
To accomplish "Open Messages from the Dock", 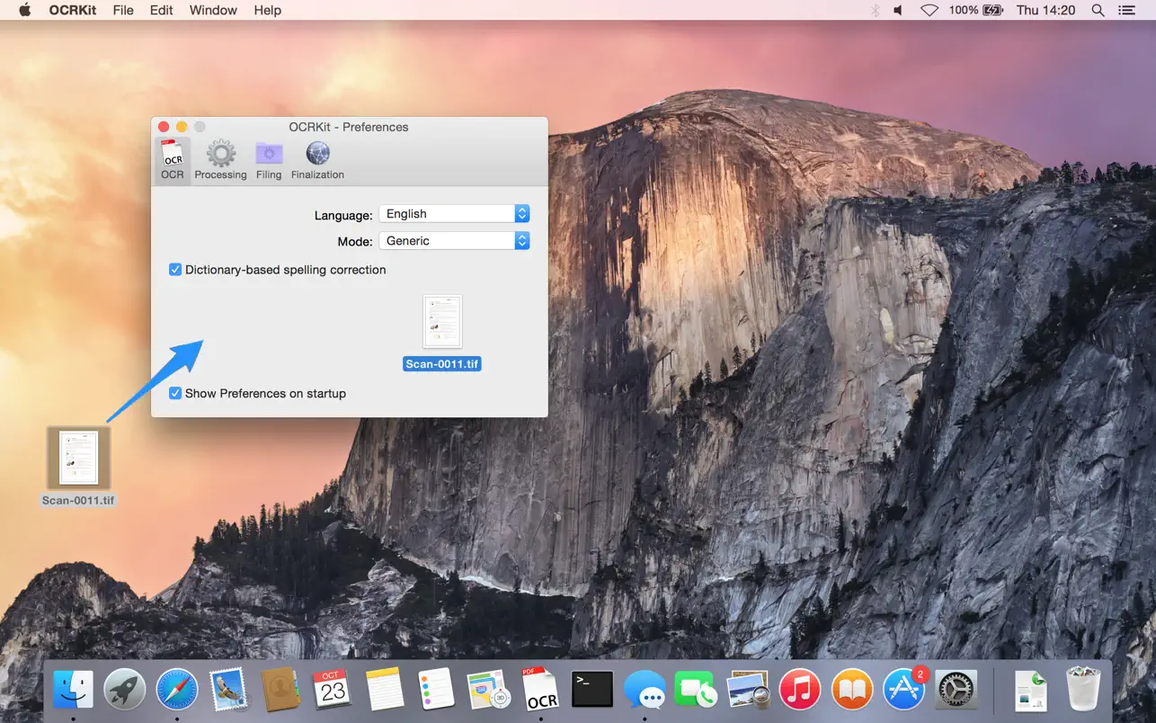I will pos(645,690).
